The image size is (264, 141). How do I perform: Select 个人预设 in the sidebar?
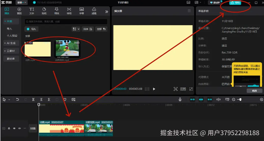(x=12, y=36)
